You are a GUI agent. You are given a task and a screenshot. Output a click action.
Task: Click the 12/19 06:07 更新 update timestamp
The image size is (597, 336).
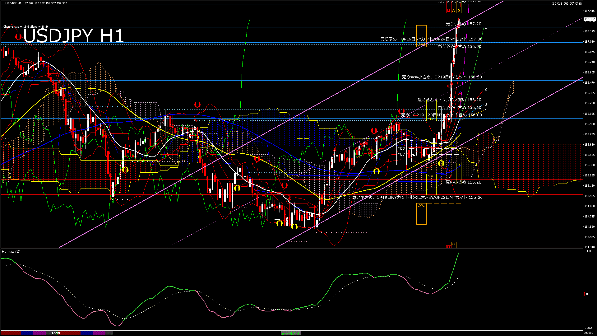[567, 3]
